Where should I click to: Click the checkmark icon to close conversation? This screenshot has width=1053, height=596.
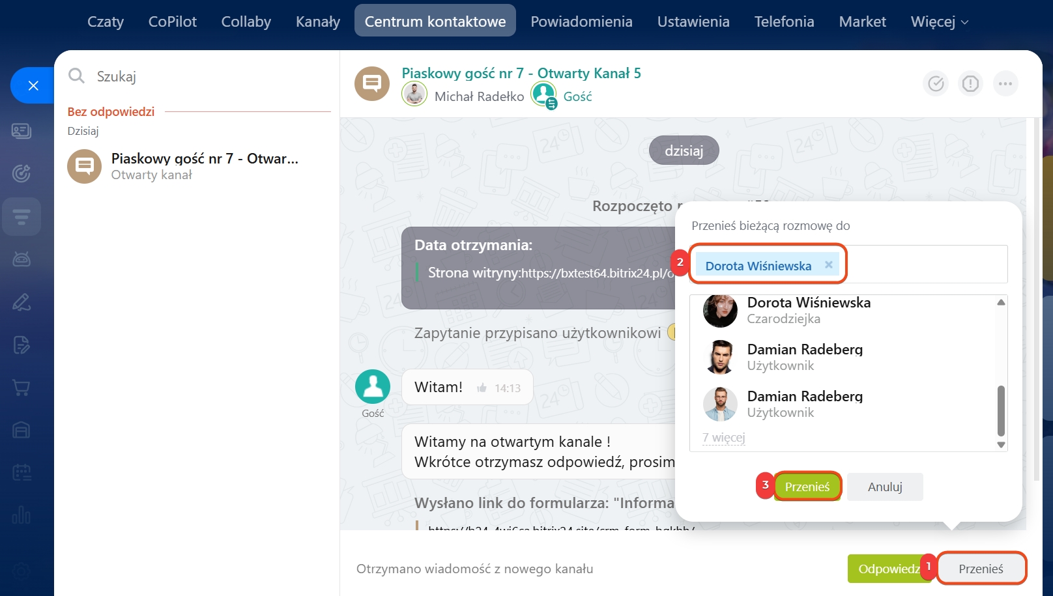(936, 83)
